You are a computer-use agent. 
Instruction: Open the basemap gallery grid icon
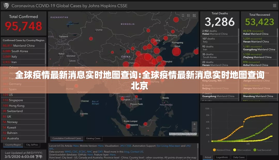point(194,15)
